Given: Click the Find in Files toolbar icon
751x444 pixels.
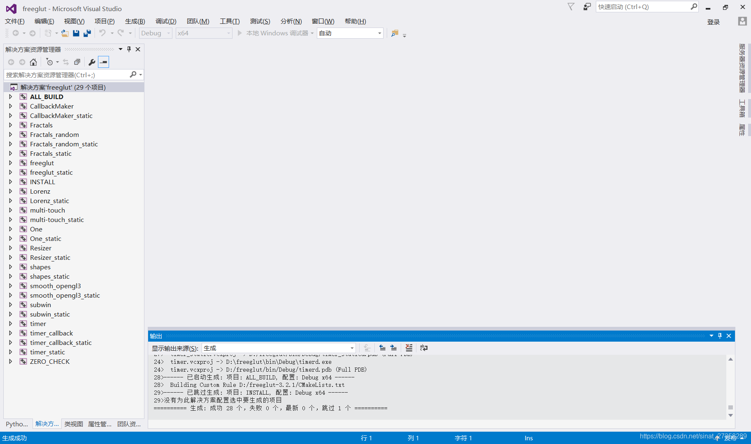Looking at the screenshot, I should pyautogui.click(x=395, y=33).
